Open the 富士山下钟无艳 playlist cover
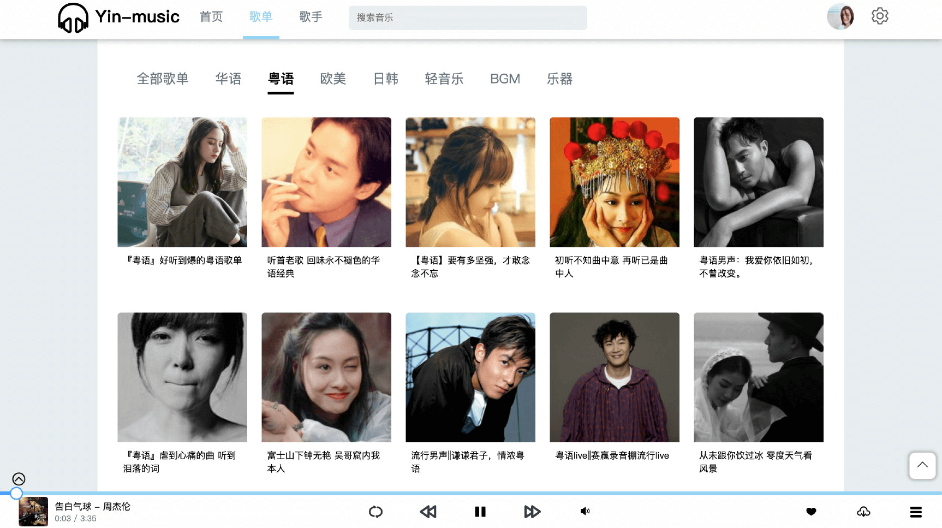Viewport: 942px width, 528px height. 326,377
